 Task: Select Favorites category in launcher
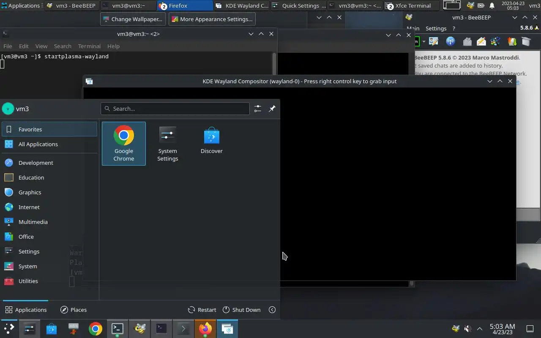coord(49,129)
